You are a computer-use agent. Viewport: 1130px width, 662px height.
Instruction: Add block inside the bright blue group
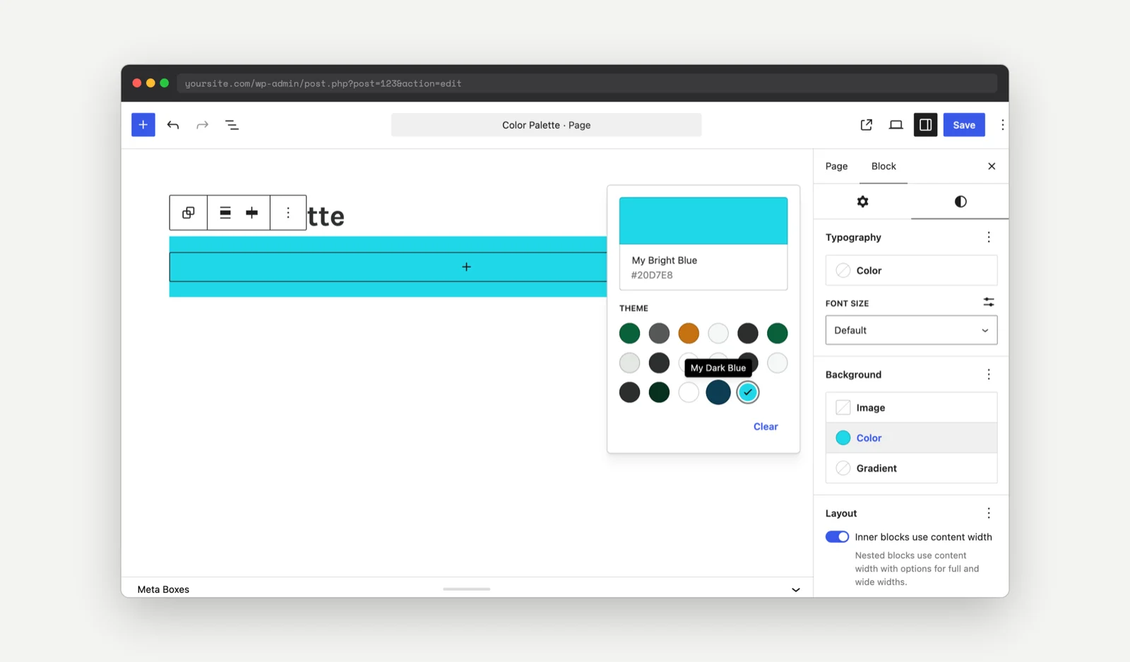(x=466, y=267)
